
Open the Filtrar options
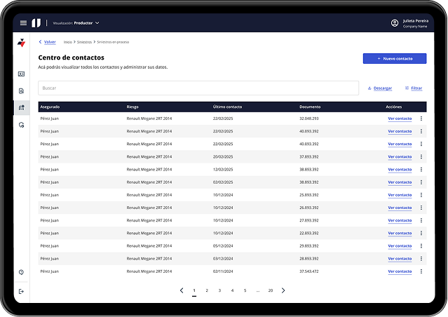click(414, 88)
